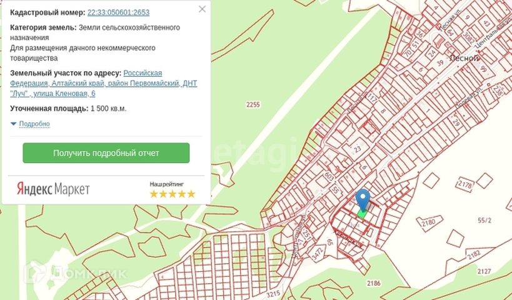Select map parcel labeled 2182

pyautogui.click(x=473, y=254)
